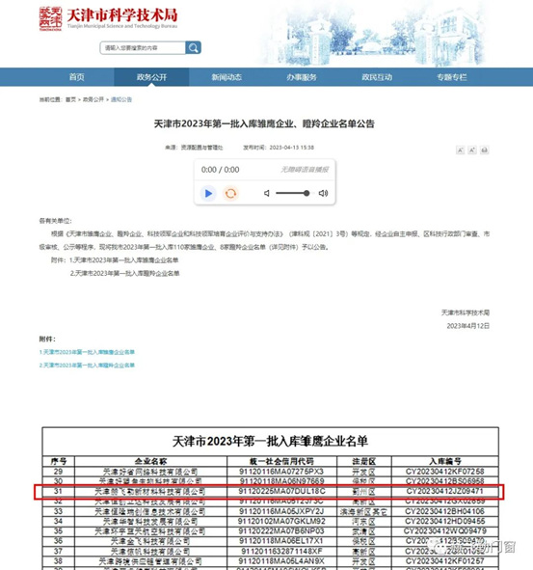533x570 pixels.
Task: Click the number CY20230412KF01257
Action: (x=444, y=561)
